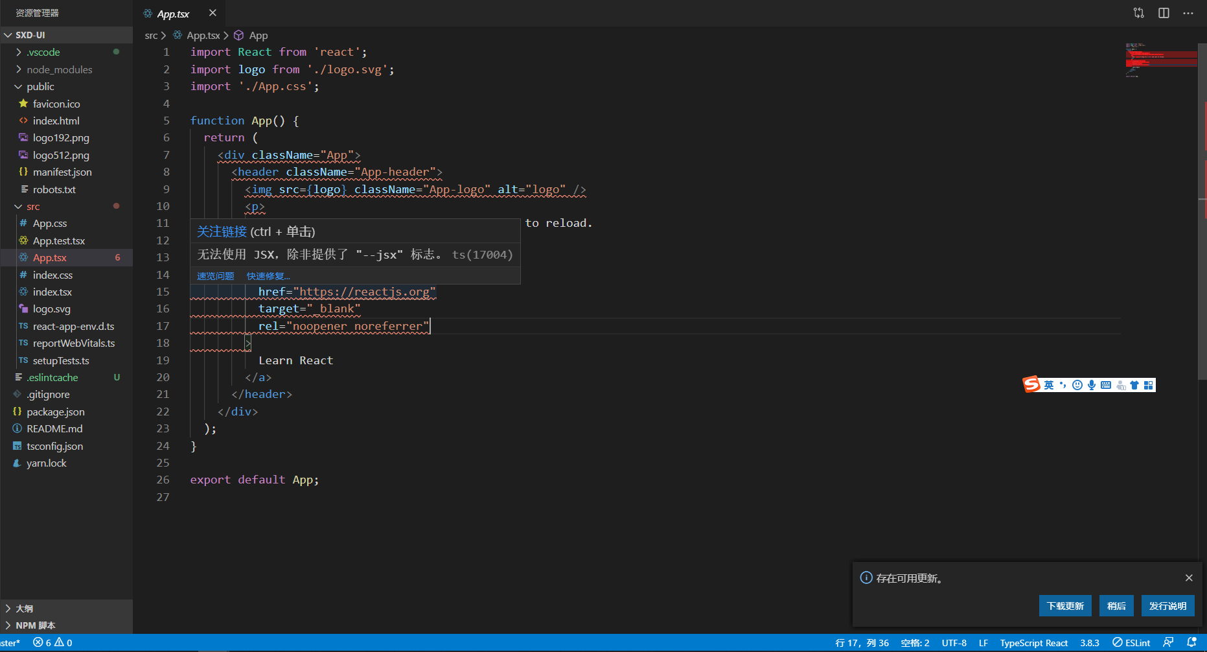1207x652 pixels.
Task: Open .eslintcache file
Action: [66, 377]
